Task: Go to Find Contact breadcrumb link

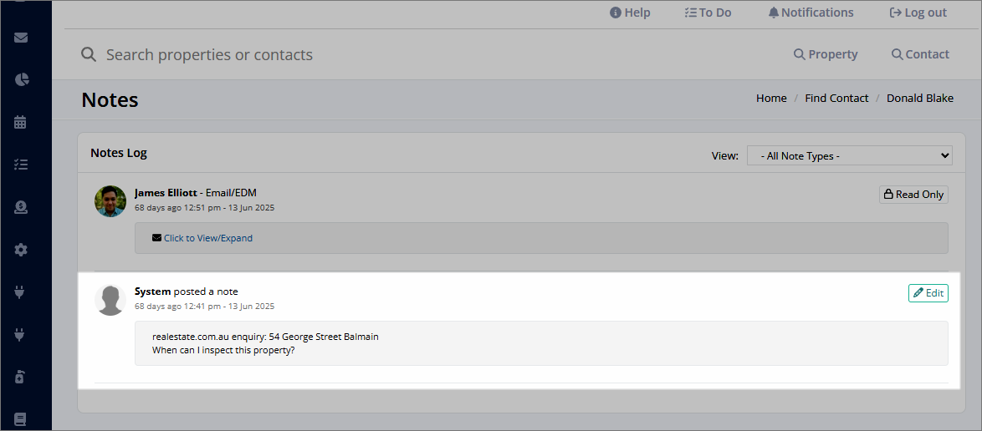Action: (836, 99)
